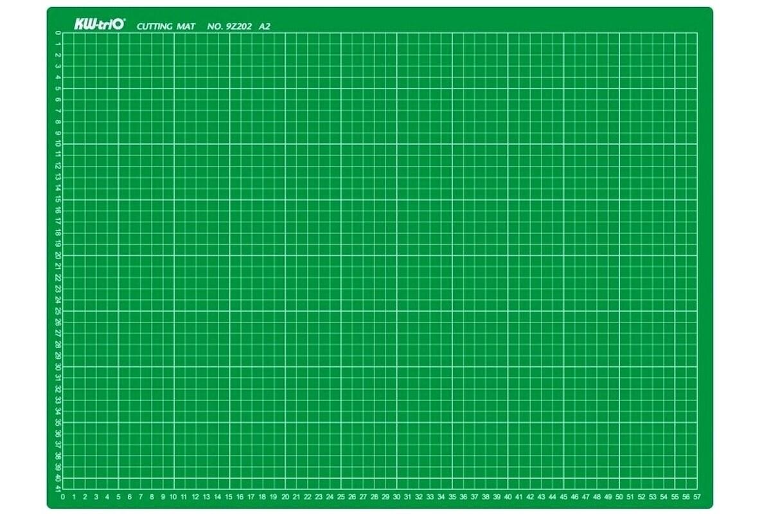Select number 30 on the bottom ruler
Screen dimensions: 771x514
tap(396, 497)
